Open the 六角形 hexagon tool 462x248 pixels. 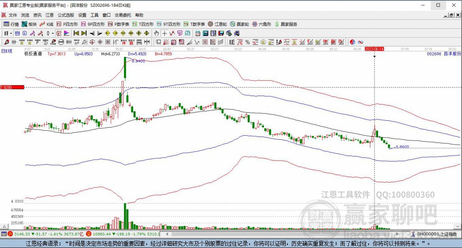point(262,24)
